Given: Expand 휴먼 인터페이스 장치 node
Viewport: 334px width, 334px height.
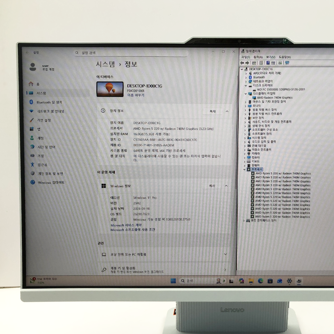Looking at the screenshot, I should pyautogui.click(x=244, y=221).
